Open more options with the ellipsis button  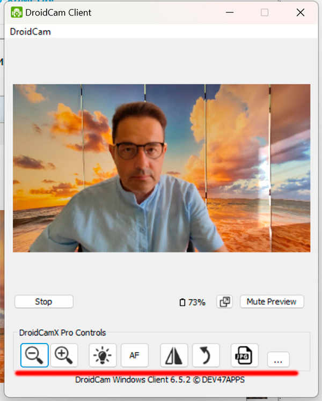tap(277, 361)
